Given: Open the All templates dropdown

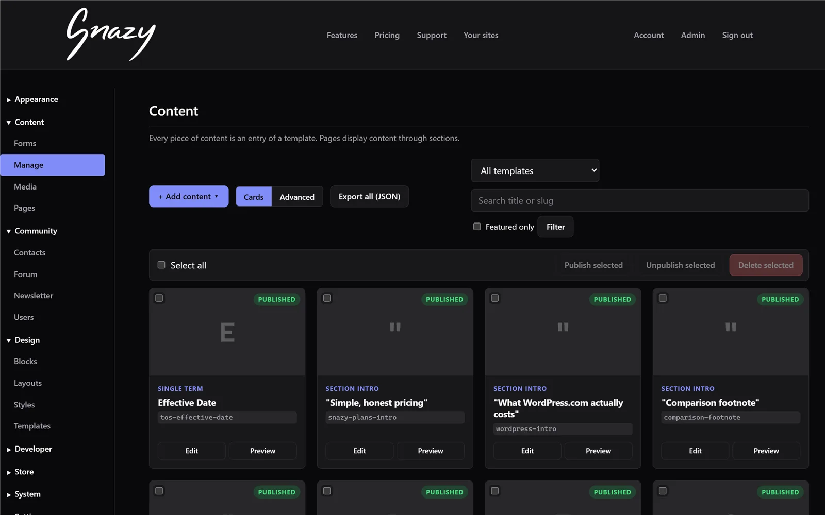Looking at the screenshot, I should (535, 170).
